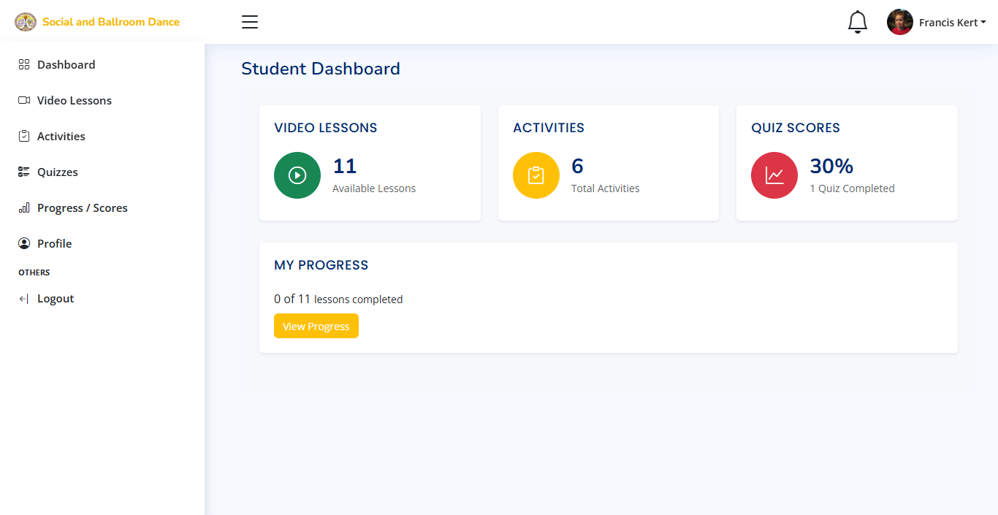
Task: Go to Profile in the sidebar
Action: pyautogui.click(x=55, y=243)
